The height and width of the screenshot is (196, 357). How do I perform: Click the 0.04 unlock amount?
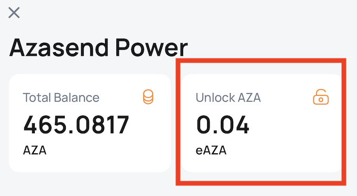[223, 125]
